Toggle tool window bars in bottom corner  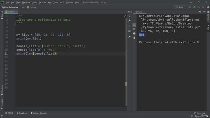pyautogui.click(x=2, y=116)
